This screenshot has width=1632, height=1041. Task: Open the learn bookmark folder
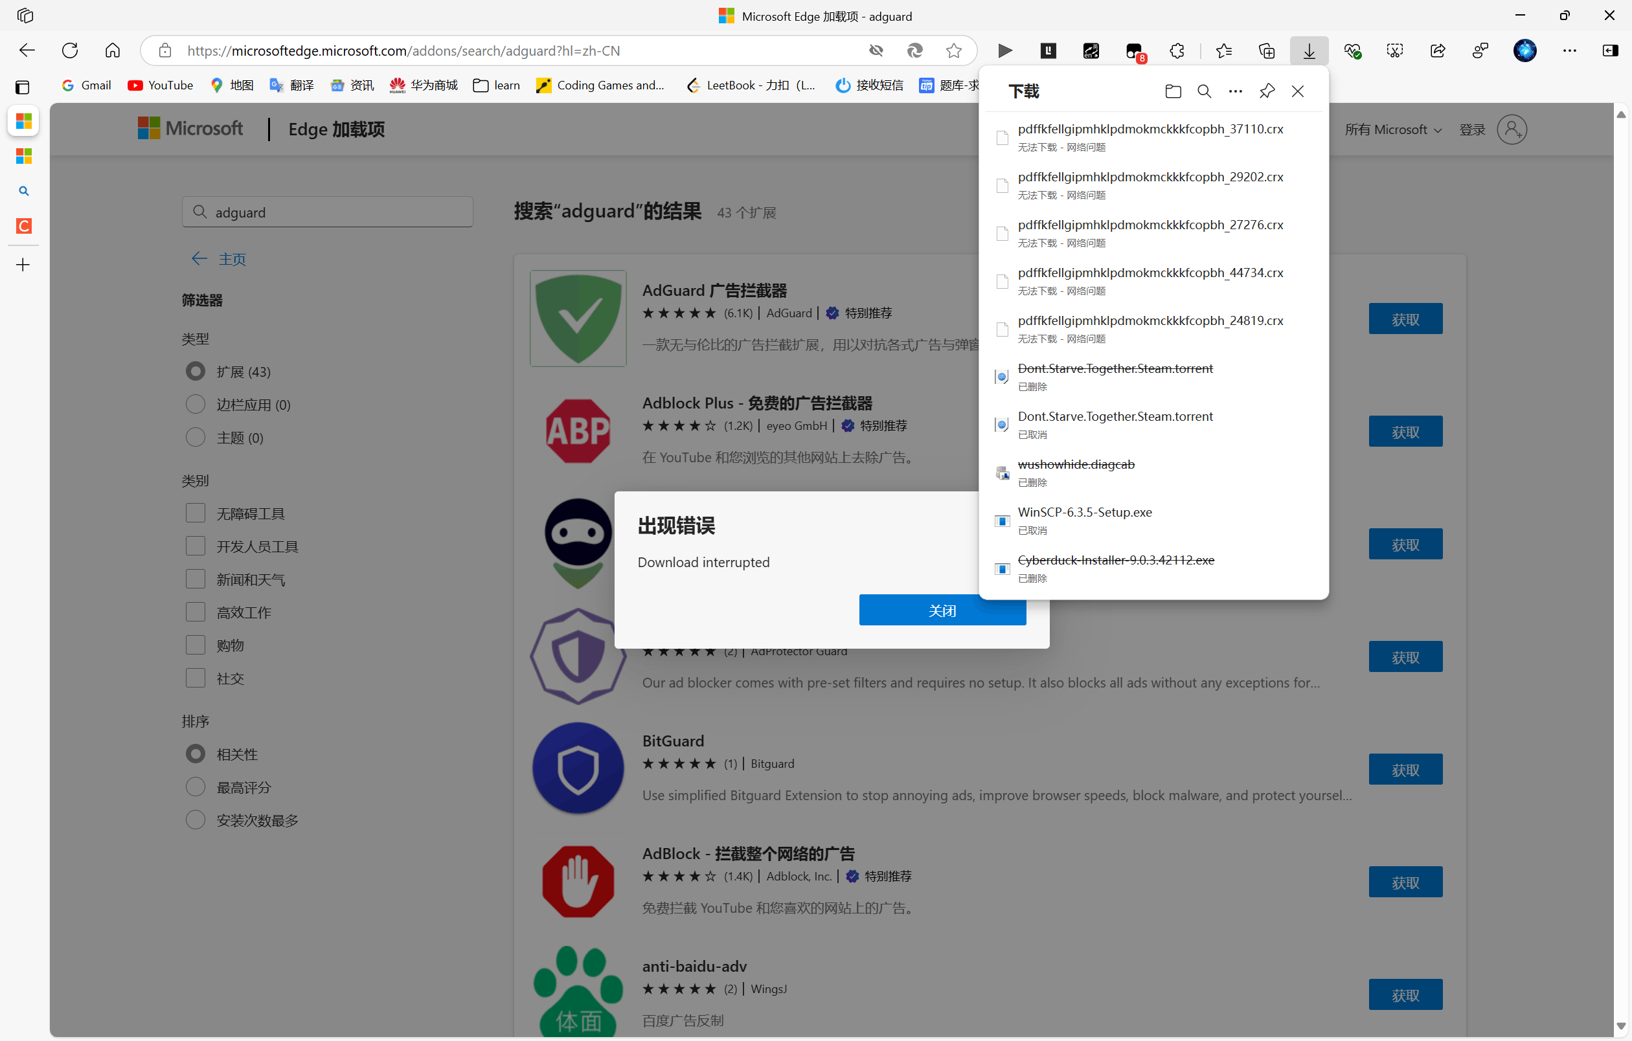coord(497,85)
